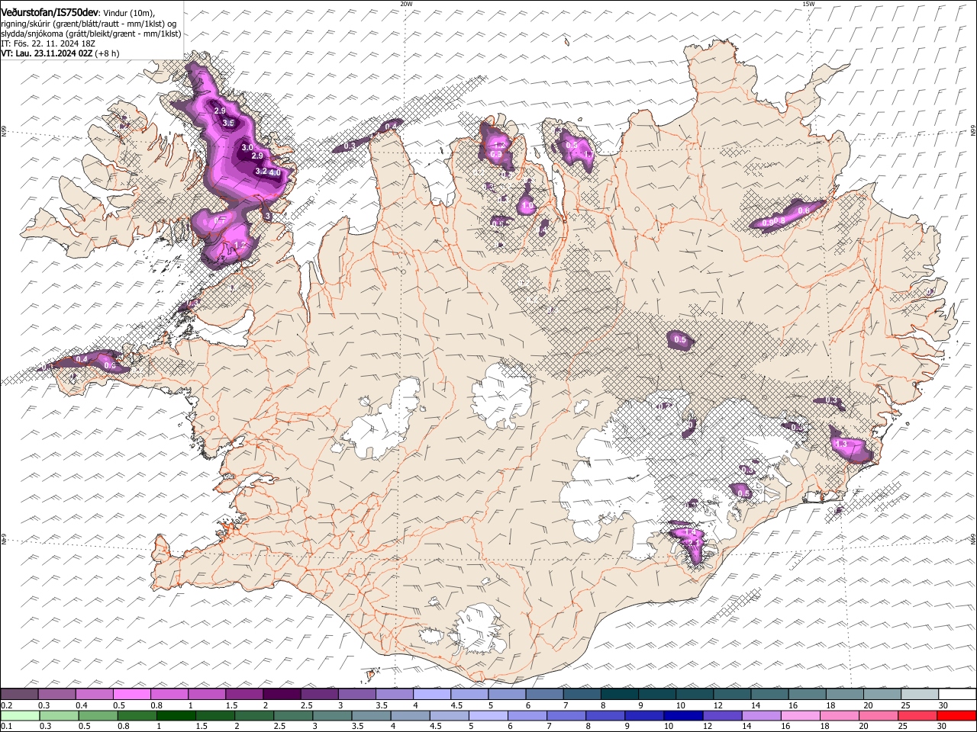
Task: Select the 0.3 swatch in the upper legend
Action: point(56,695)
